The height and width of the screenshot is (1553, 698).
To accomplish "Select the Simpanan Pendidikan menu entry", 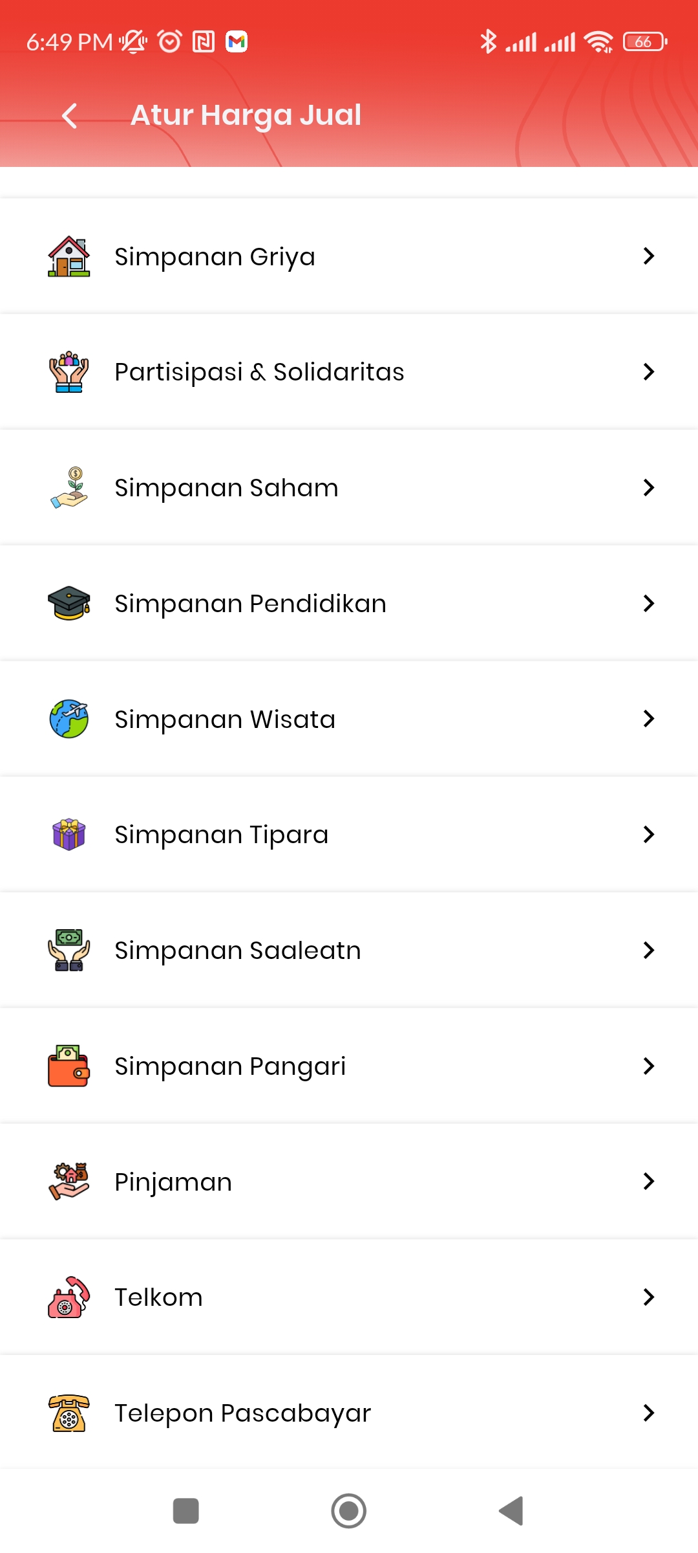I will point(349,603).
